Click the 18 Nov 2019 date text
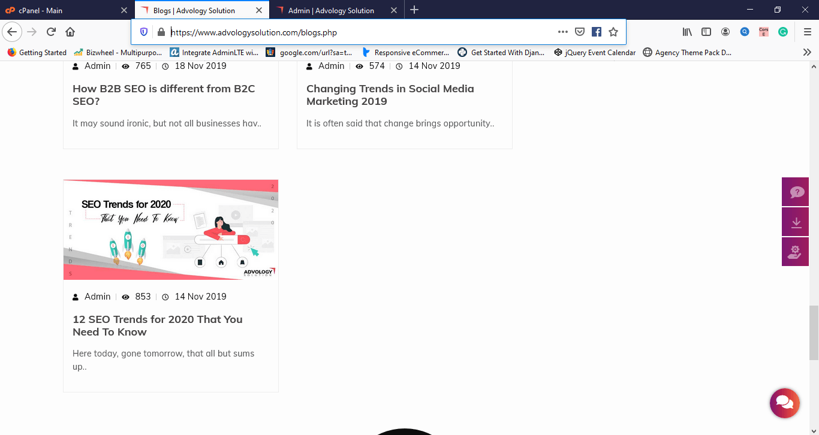Viewport: 819px width, 435px height. click(x=200, y=66)
